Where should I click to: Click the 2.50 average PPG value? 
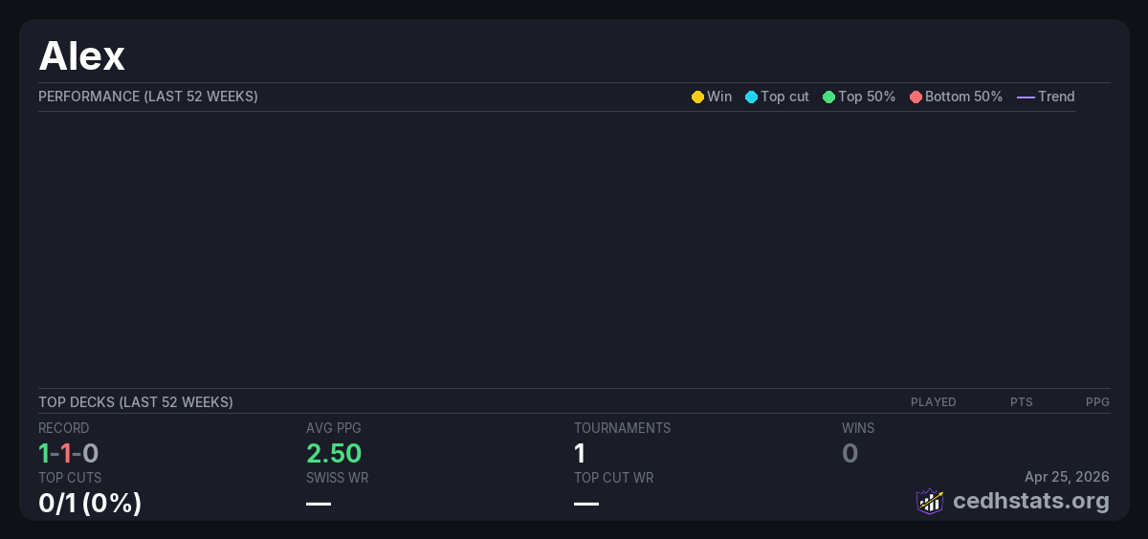(334, 453)
